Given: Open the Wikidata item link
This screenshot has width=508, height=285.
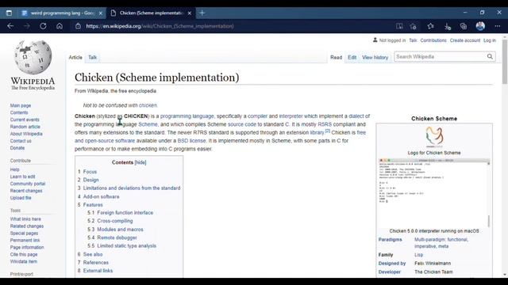Looking at the screenshot, I should 23,261.
